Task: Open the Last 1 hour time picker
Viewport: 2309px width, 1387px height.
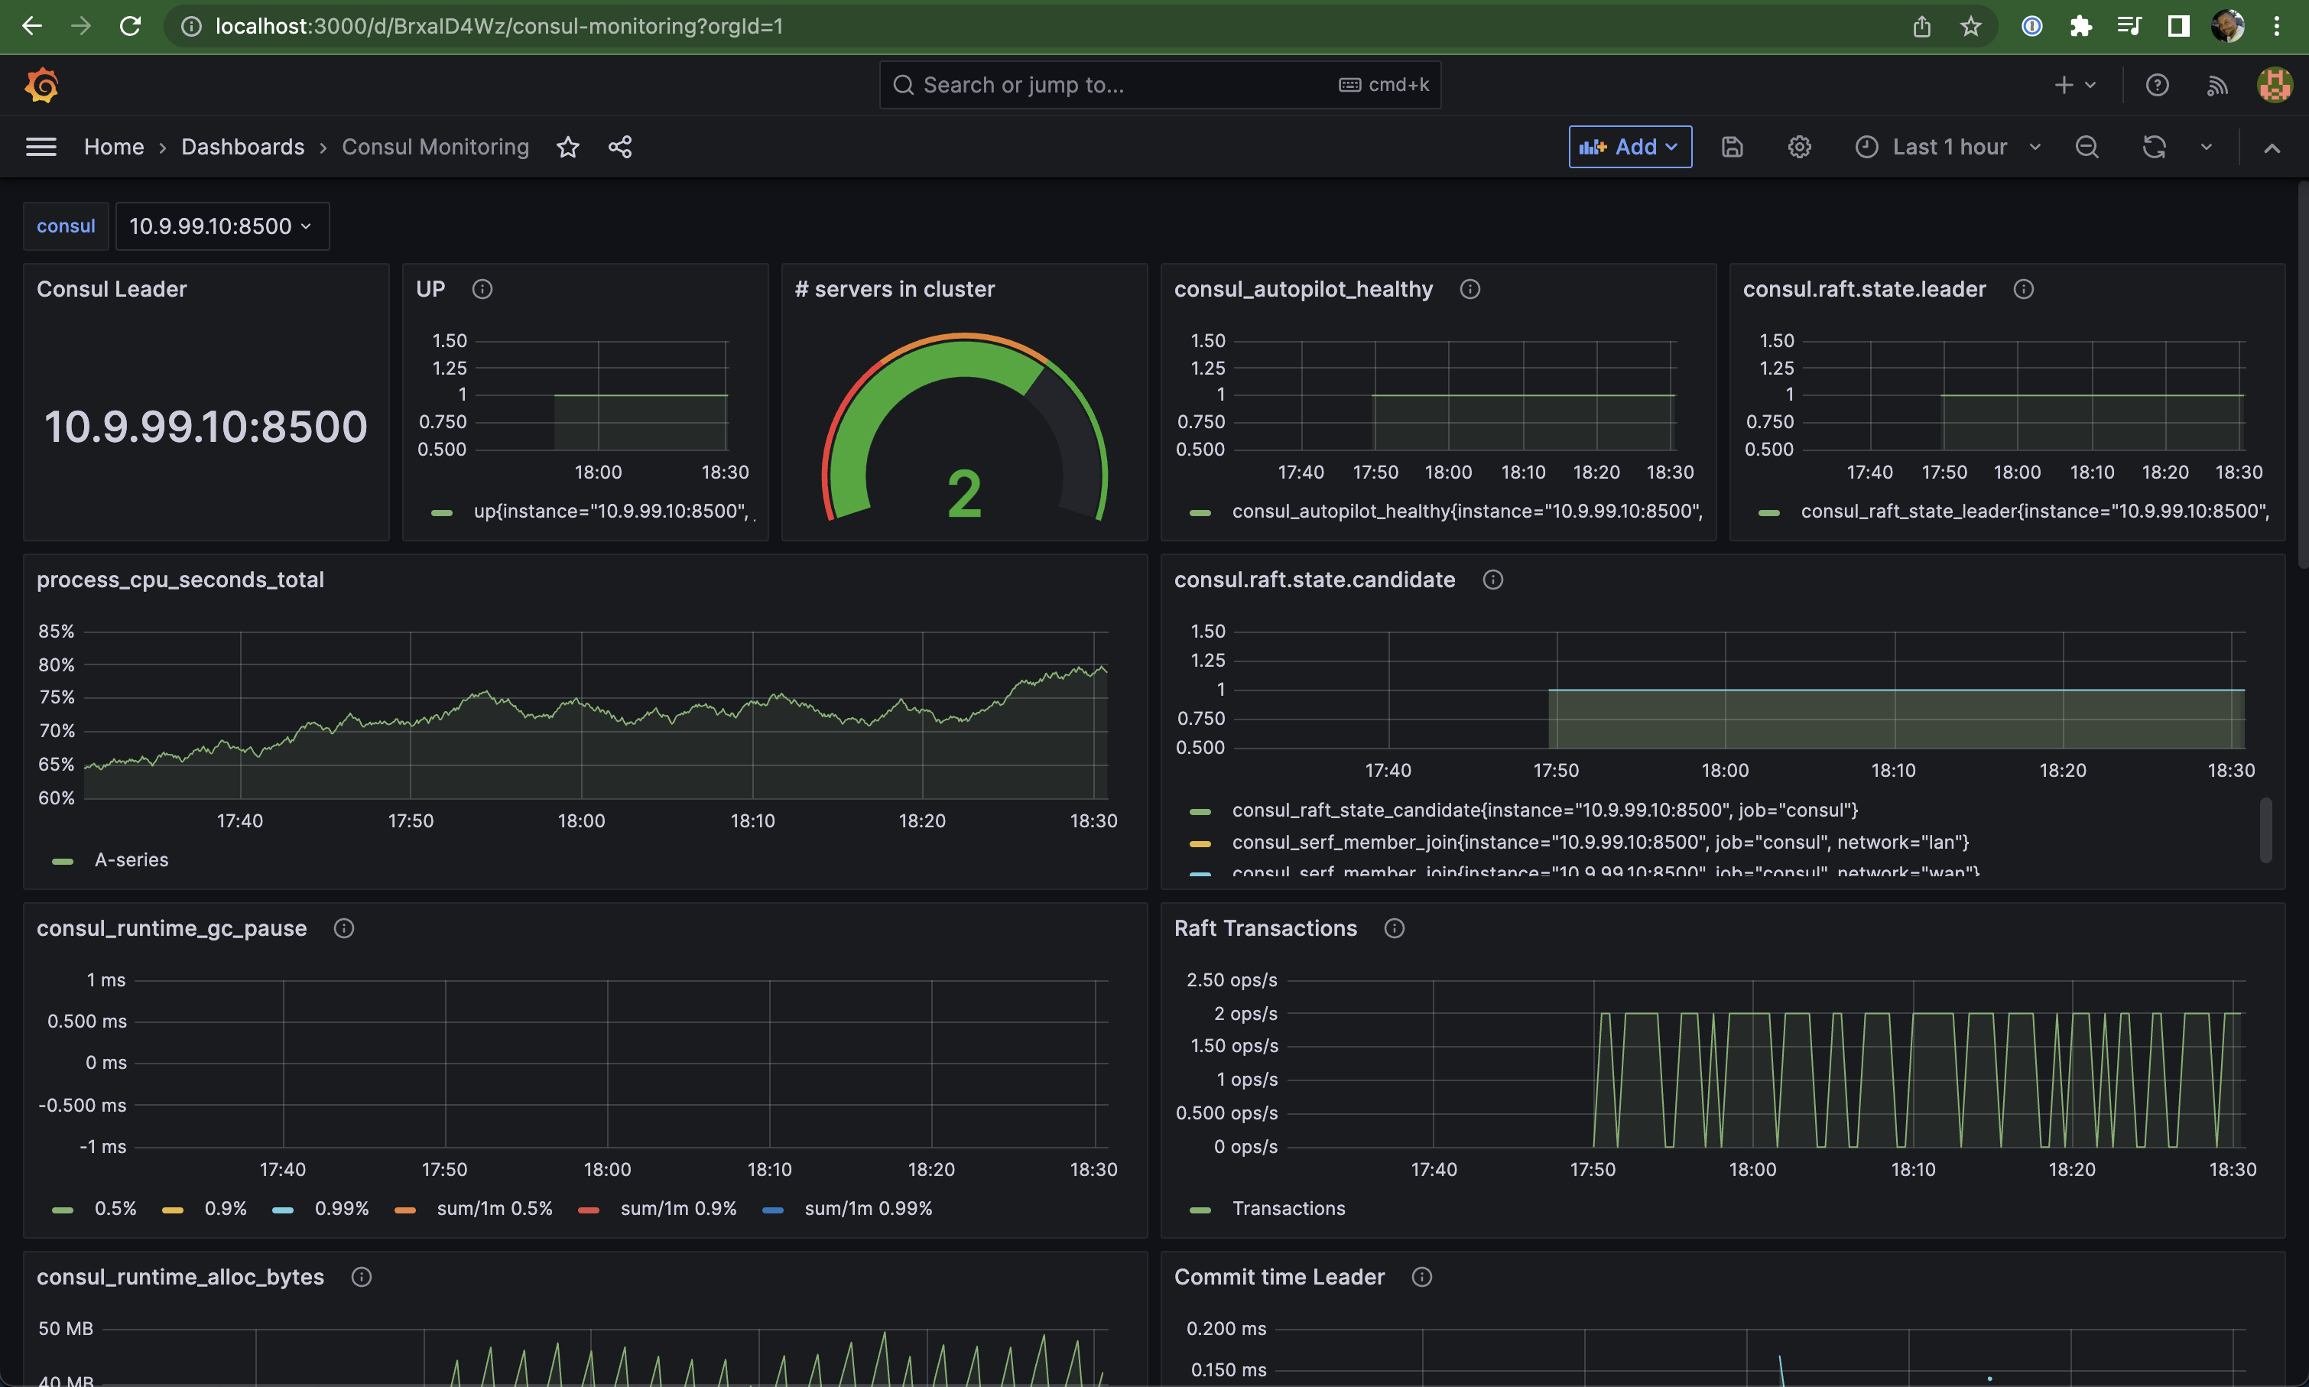Action: click(x=1948, y=147)
